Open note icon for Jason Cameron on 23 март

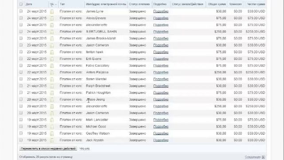pyautogui.click(x=52, y=45)
